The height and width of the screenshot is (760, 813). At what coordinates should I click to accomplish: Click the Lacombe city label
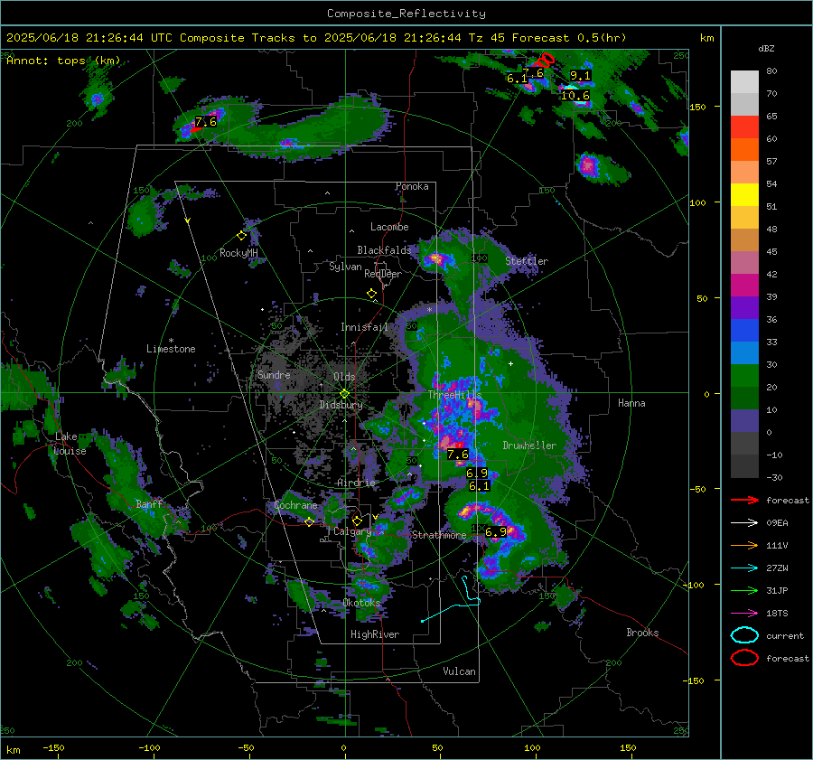click(x=389, y=227)
